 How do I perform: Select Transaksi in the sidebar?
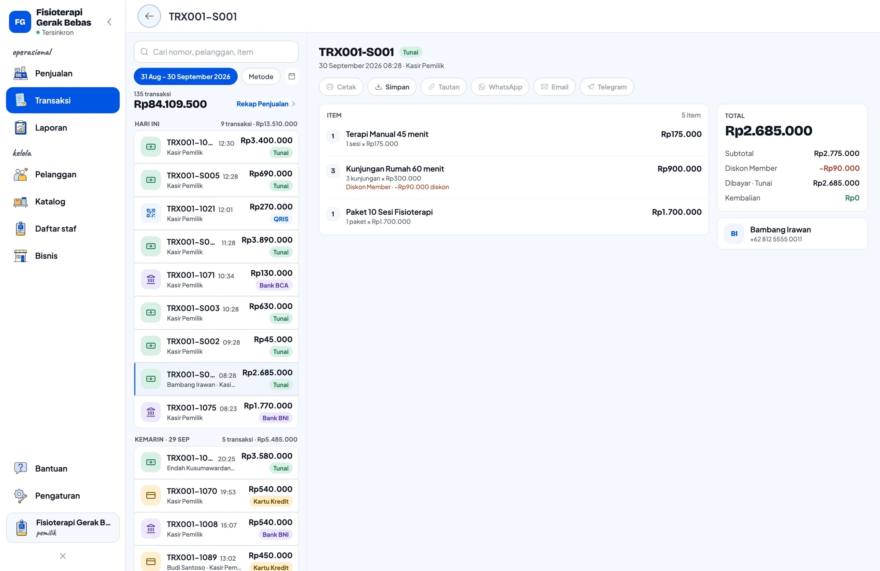click(x=63, y=100)
